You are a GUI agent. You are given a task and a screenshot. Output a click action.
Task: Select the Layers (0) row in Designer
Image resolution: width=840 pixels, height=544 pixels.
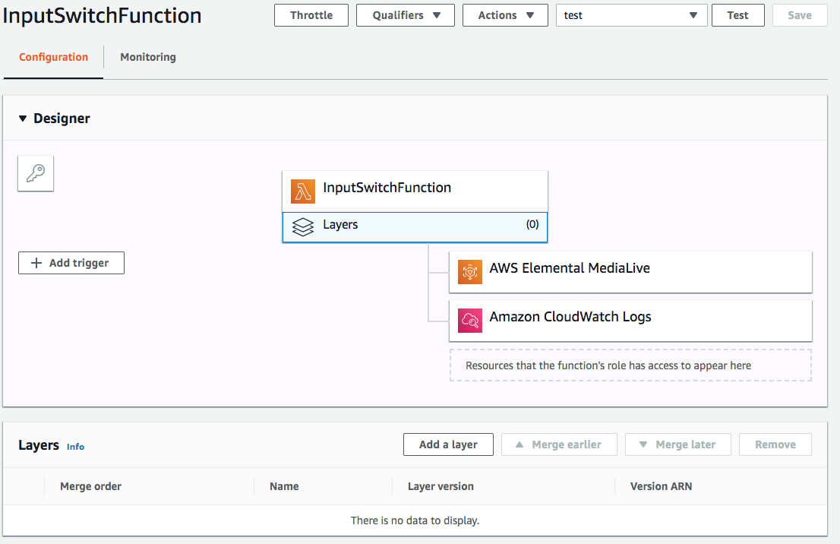coord(415,227)
